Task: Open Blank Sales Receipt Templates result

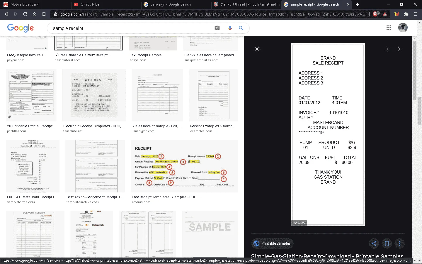Action: [x=210, y=55]
